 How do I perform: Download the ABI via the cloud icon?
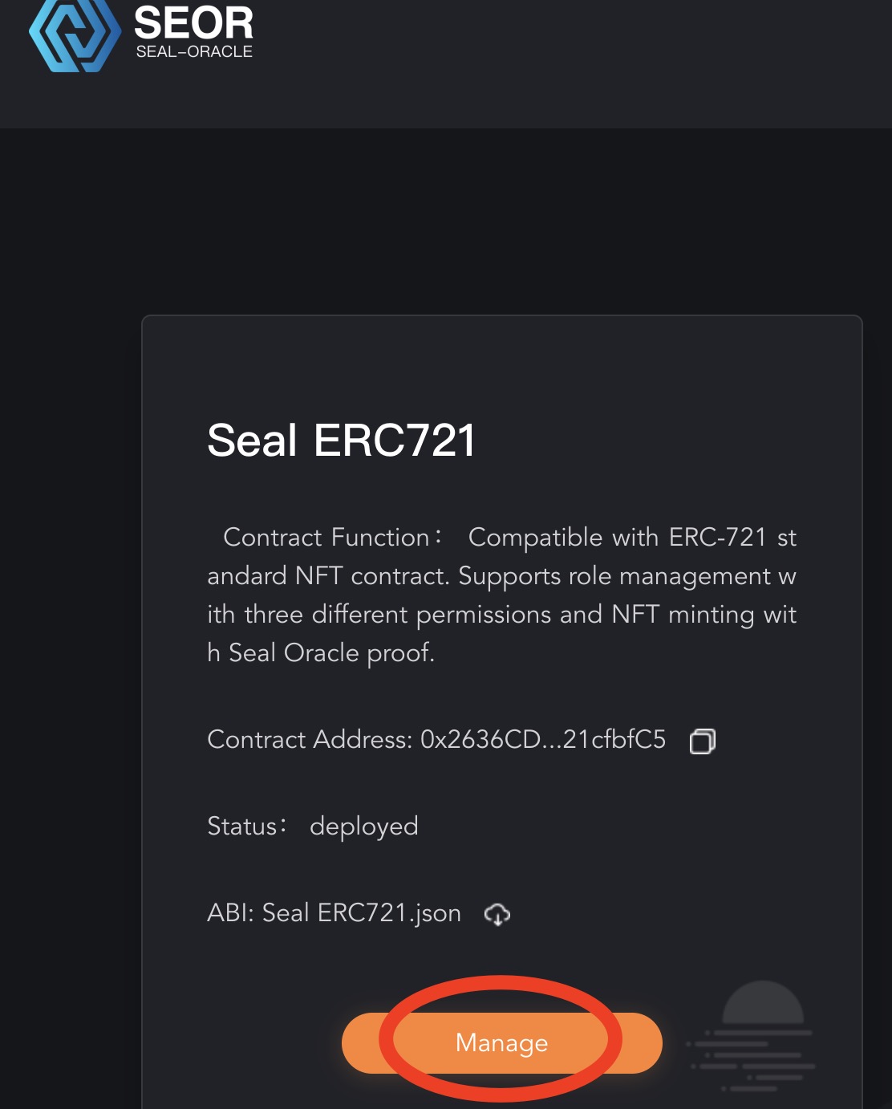(x=497, y=914)
